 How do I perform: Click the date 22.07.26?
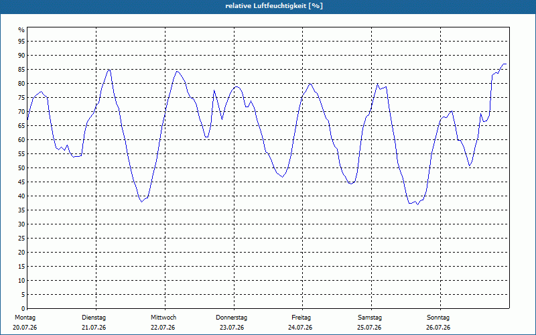click(163, 328)
